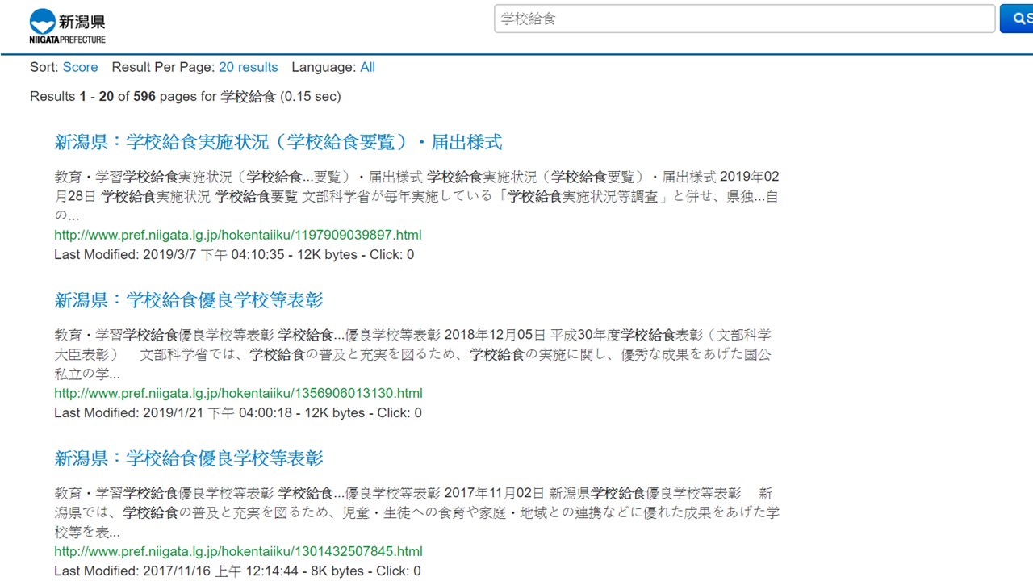The height and width of the screenshot is (581, 1033).
Task: Click 'Last Modified: 2017/11/16' line
Action: coord(237,571)
